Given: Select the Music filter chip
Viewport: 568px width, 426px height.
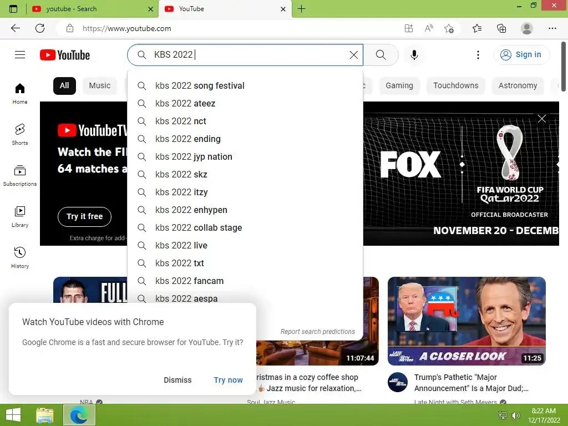Looking at the screenshot, I should [100, 86].
